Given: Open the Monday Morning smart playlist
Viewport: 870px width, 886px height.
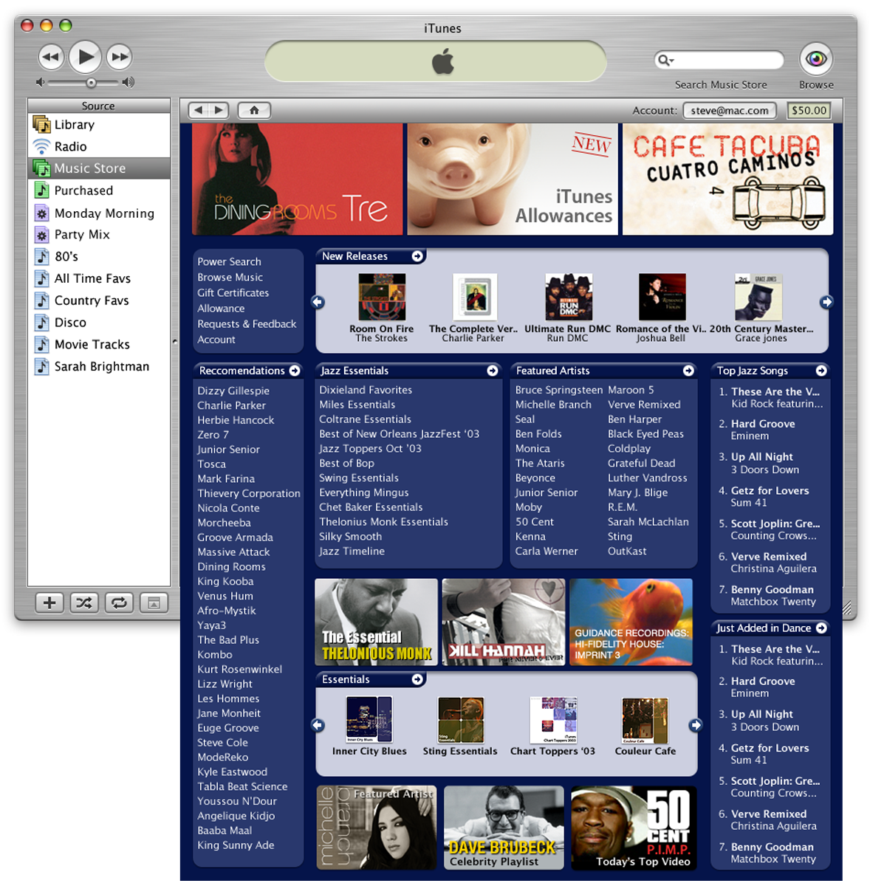Looking at the screenshot, I should click(x=99, y=213).
